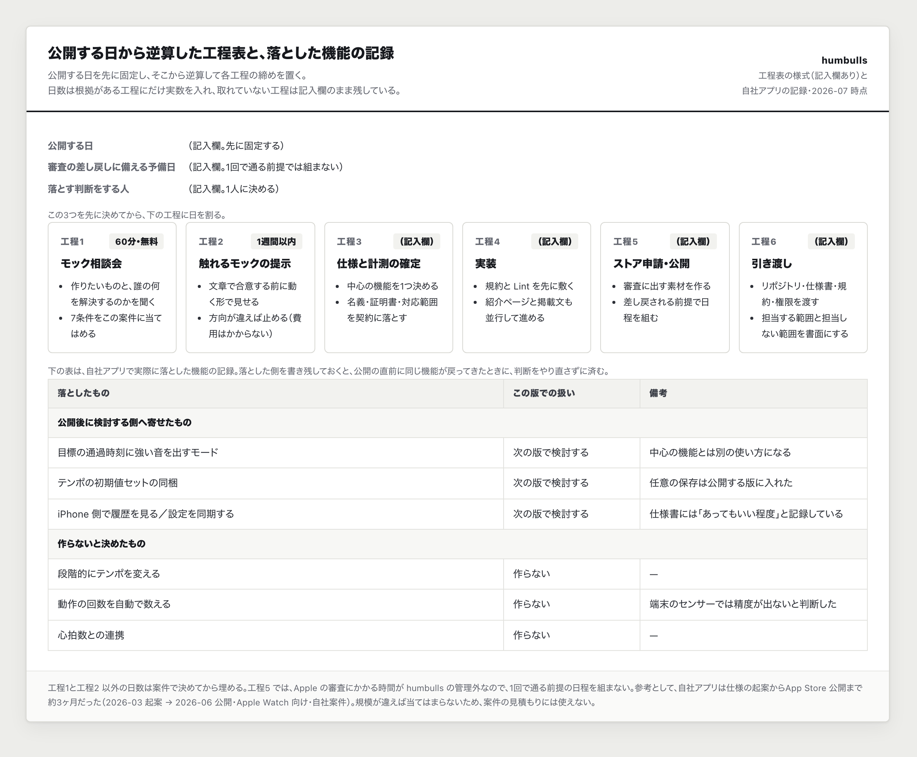This screenshot has height=757, width=917.
Task: Click the group row 作らないと決めたもの
Action: [x=457, y=544]
